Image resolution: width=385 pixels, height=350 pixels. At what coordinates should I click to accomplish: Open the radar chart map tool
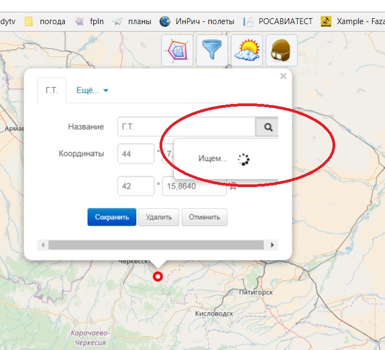click(x=177, y=50)
